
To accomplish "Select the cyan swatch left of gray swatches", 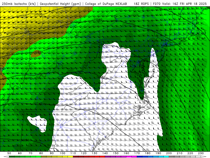I will [x=166, y=157].
